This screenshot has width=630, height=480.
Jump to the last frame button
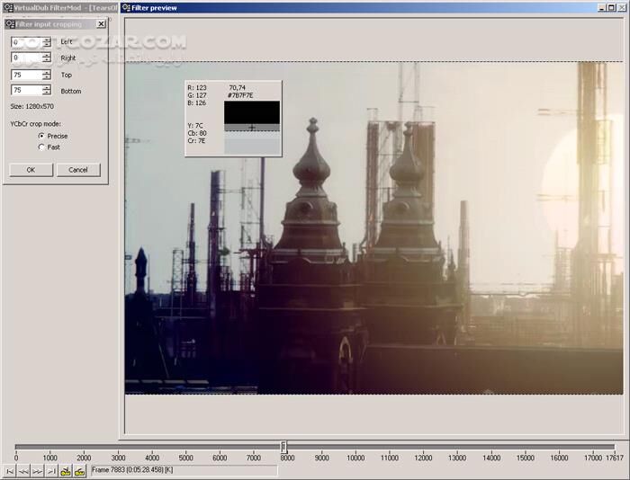pos(51,471)
